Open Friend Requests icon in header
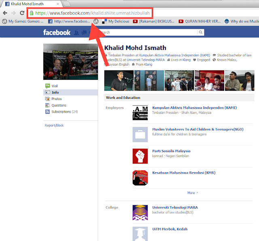 [x=76, y=32]
